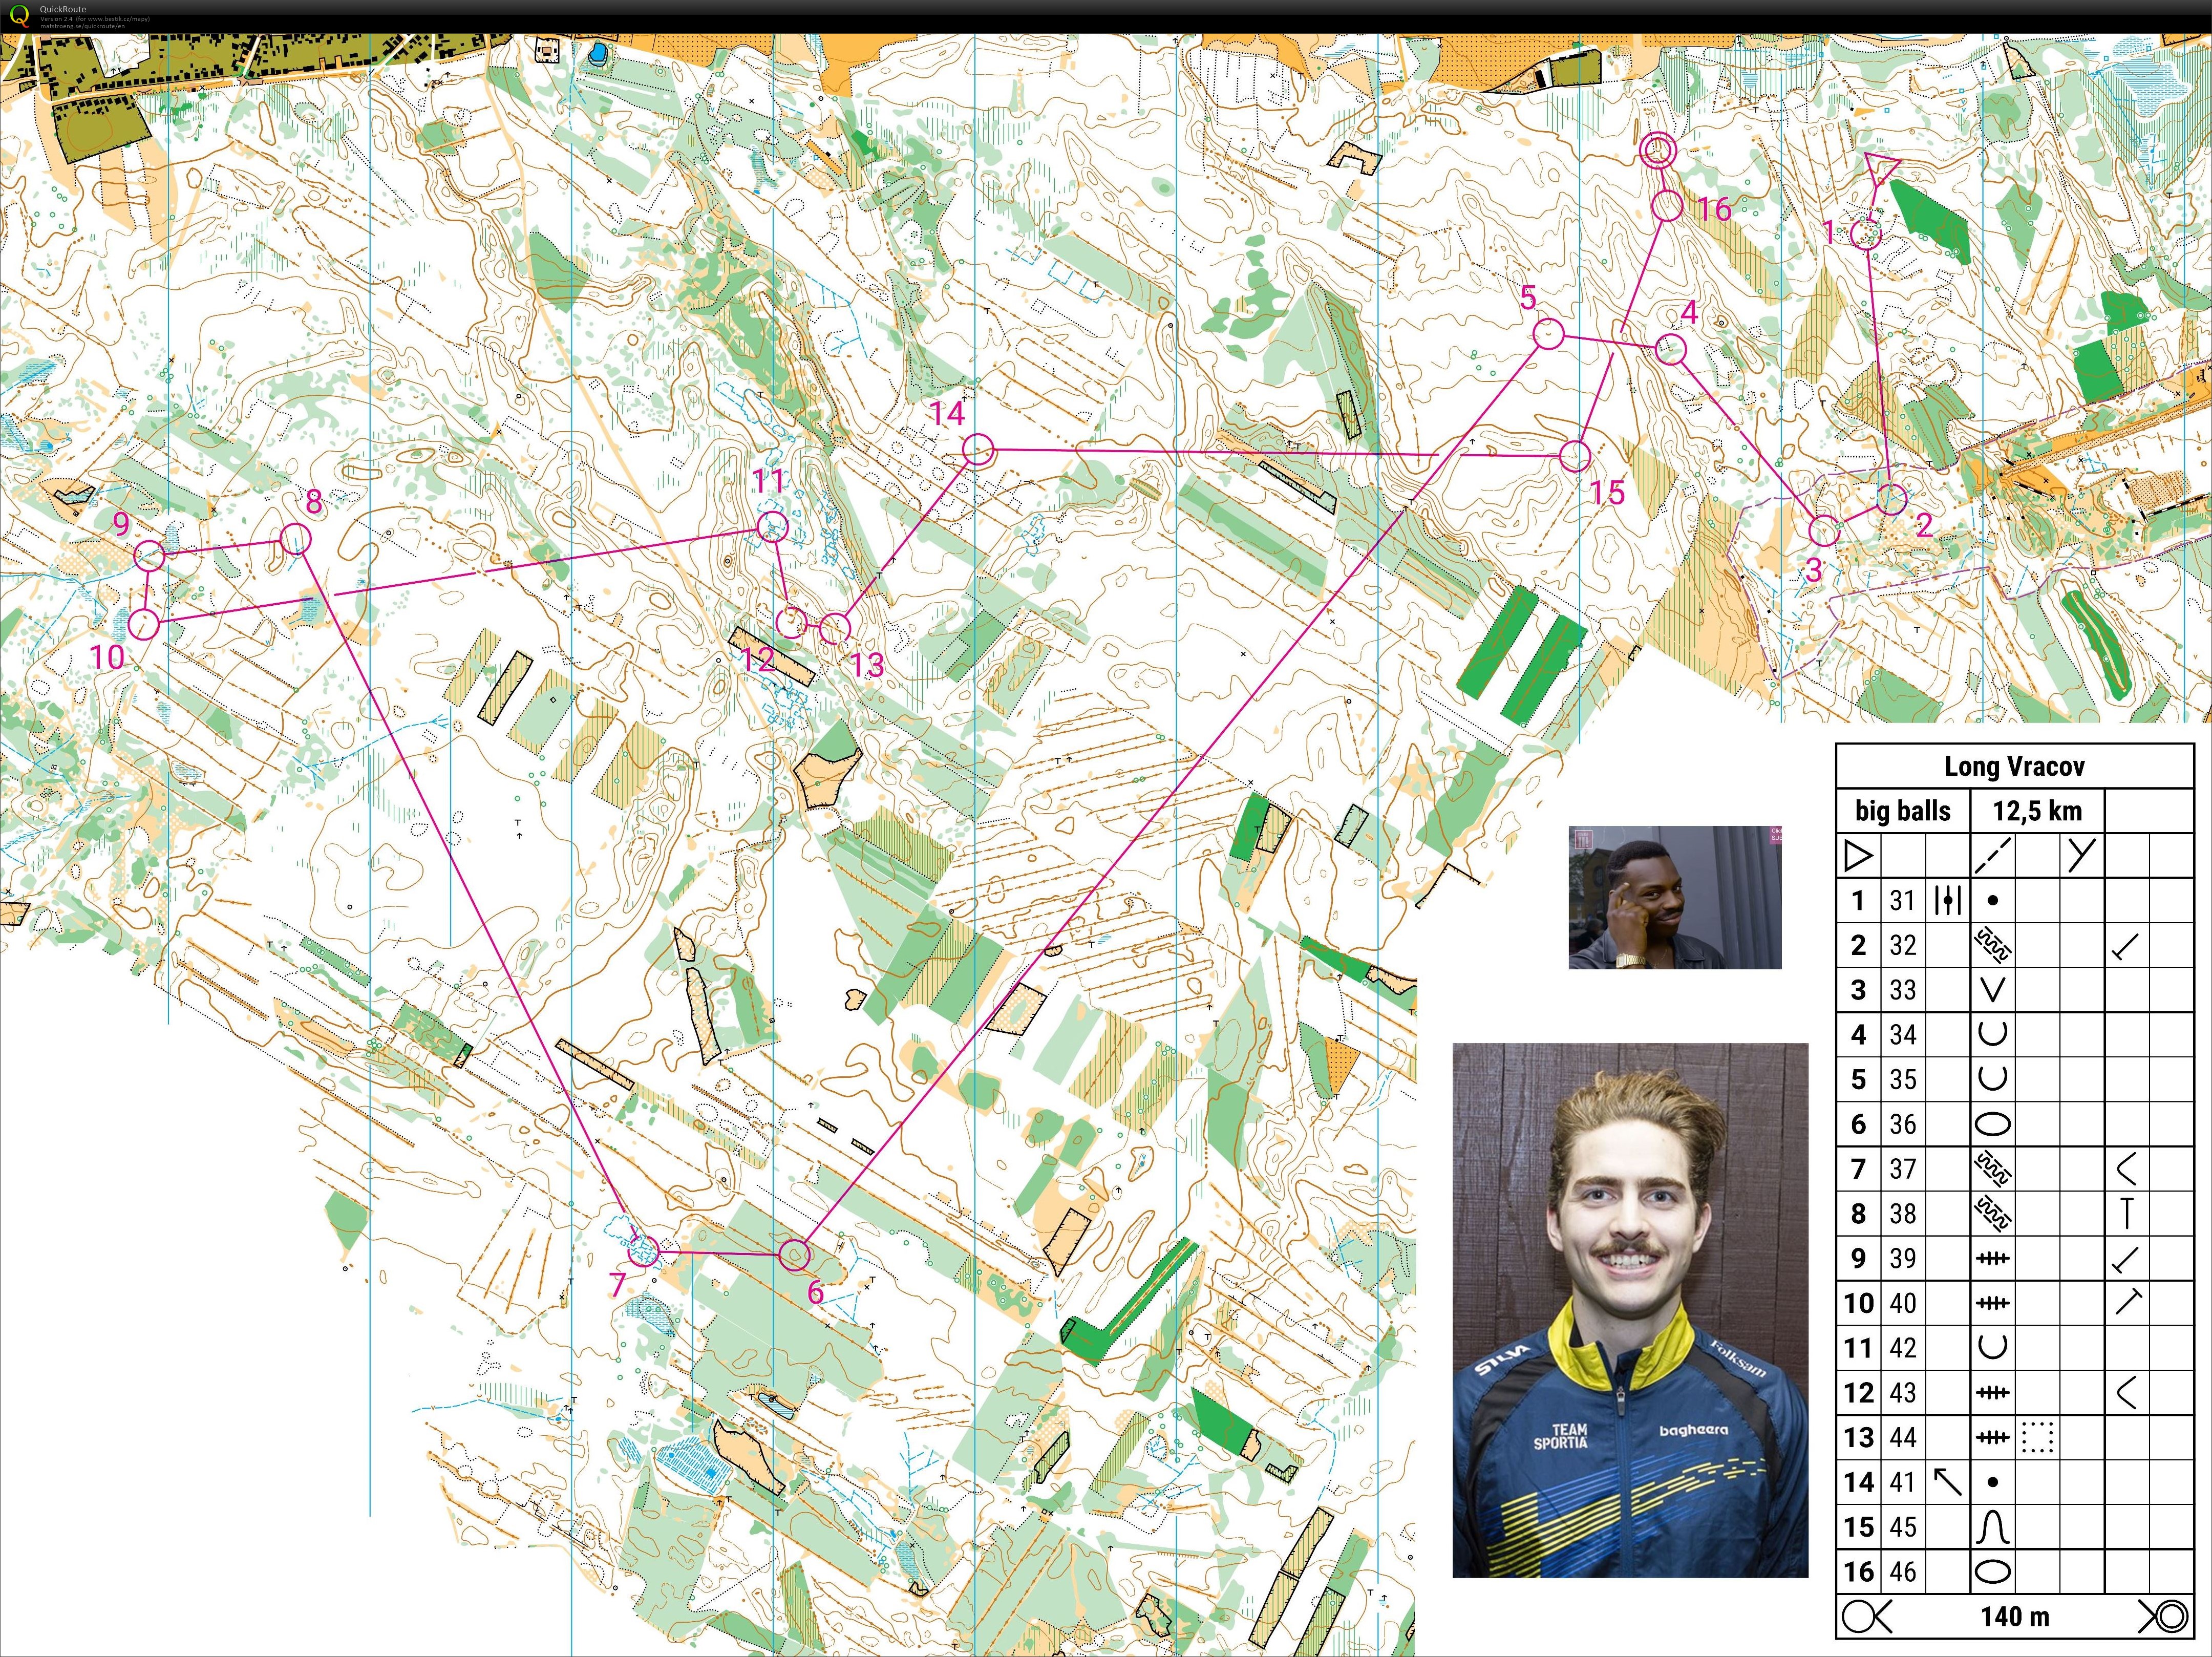This screenshot has height=1657, width=2212.
Task: Click control description row 14 code 41
Action: (x=1902, y=1482)
